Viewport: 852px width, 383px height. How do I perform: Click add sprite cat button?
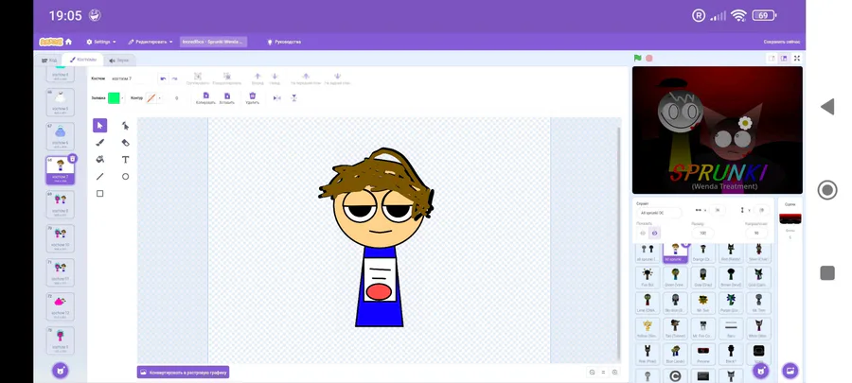pyautogui.click(x=761, y=371)
